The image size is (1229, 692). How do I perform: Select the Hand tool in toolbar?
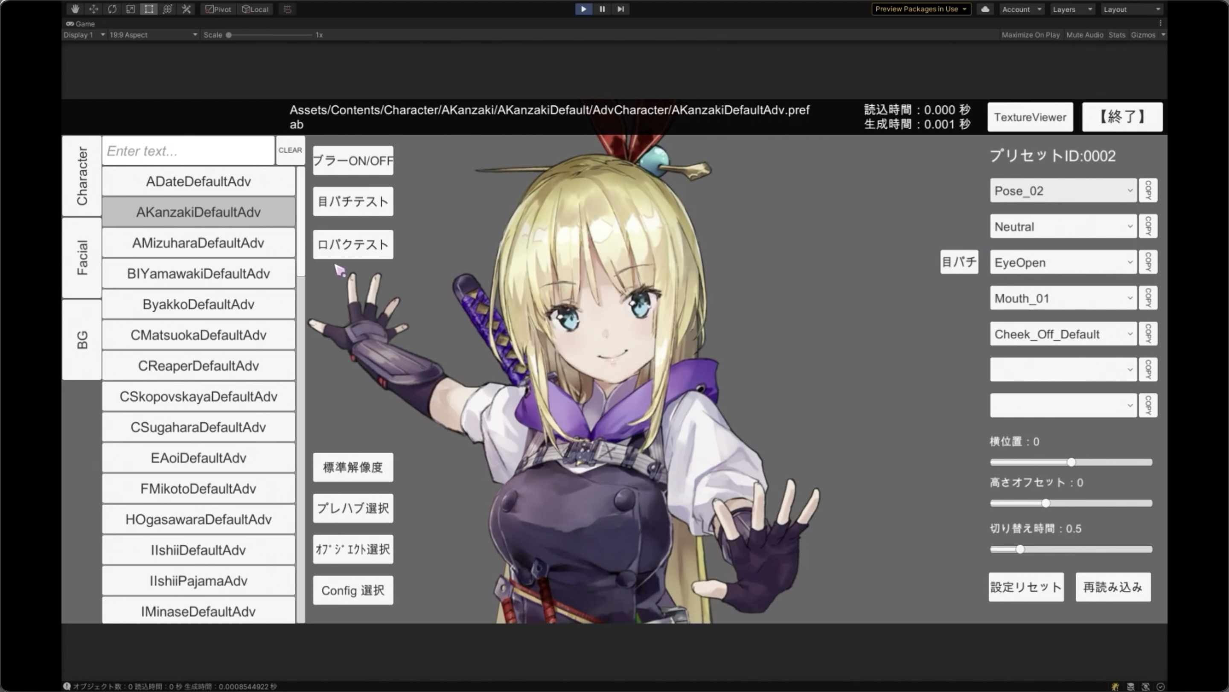(x=75, y=9)
